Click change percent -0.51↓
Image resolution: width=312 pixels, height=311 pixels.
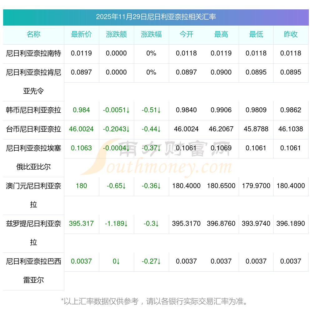point(151,110)
